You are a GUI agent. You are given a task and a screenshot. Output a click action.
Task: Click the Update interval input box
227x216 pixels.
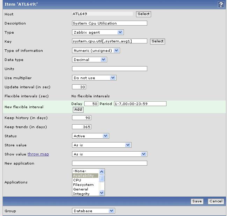tap(79, 87)
